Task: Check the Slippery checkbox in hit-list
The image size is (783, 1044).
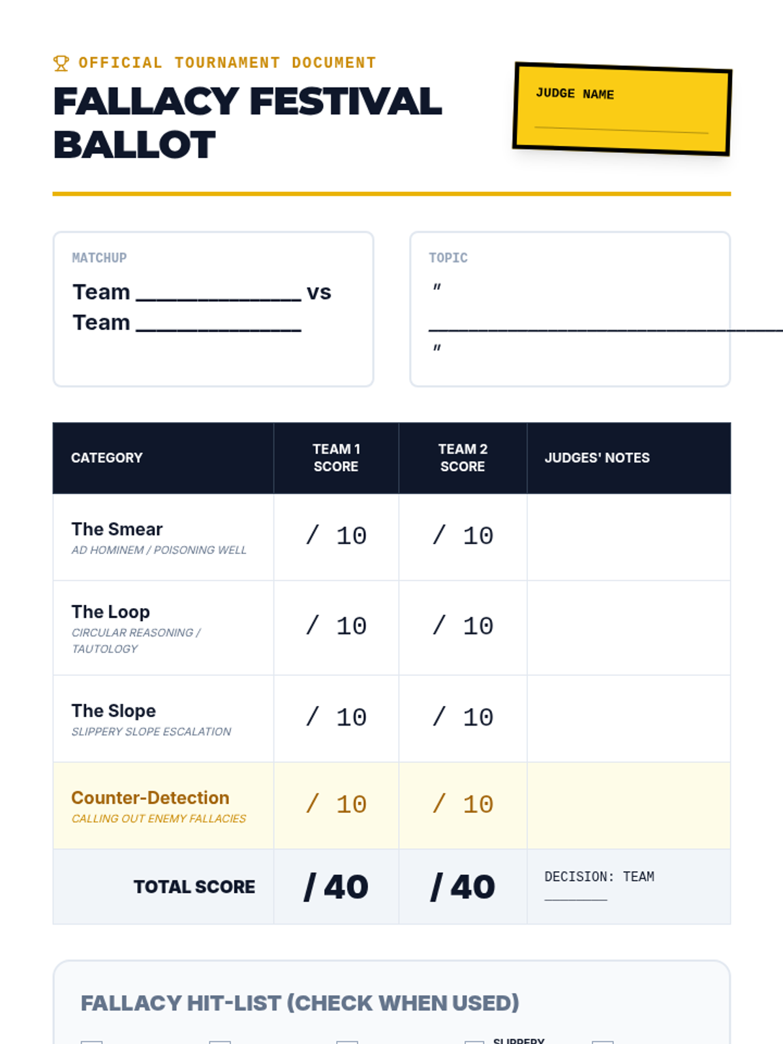Action: [x=474, y=1042]
